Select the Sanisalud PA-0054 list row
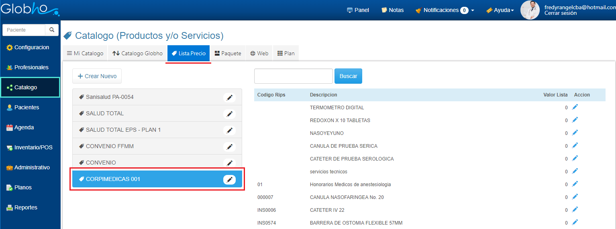 click(x=157, y=97)
